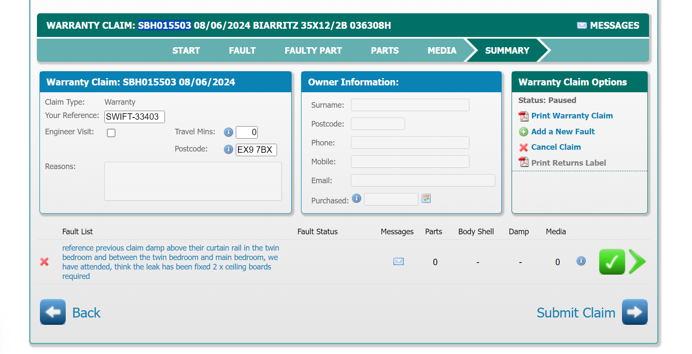
Task: Click the Purchased info icon
Action: [357, 198]
